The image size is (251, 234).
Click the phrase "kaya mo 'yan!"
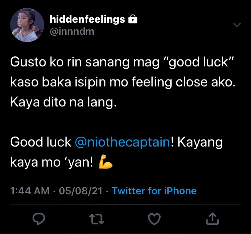click(52, 162)
